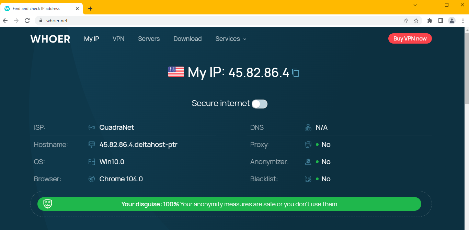Open a new tab with the plus button
Viewport: 469px width, 230px height.
click(90, 9)
